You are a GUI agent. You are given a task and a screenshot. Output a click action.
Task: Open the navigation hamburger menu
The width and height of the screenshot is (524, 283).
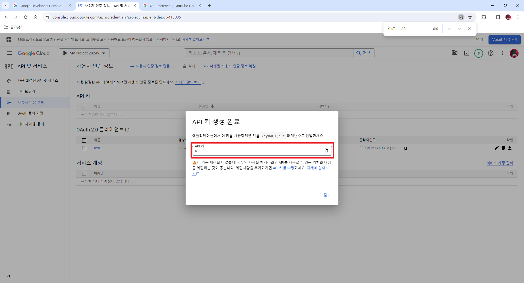coord(9,53)
